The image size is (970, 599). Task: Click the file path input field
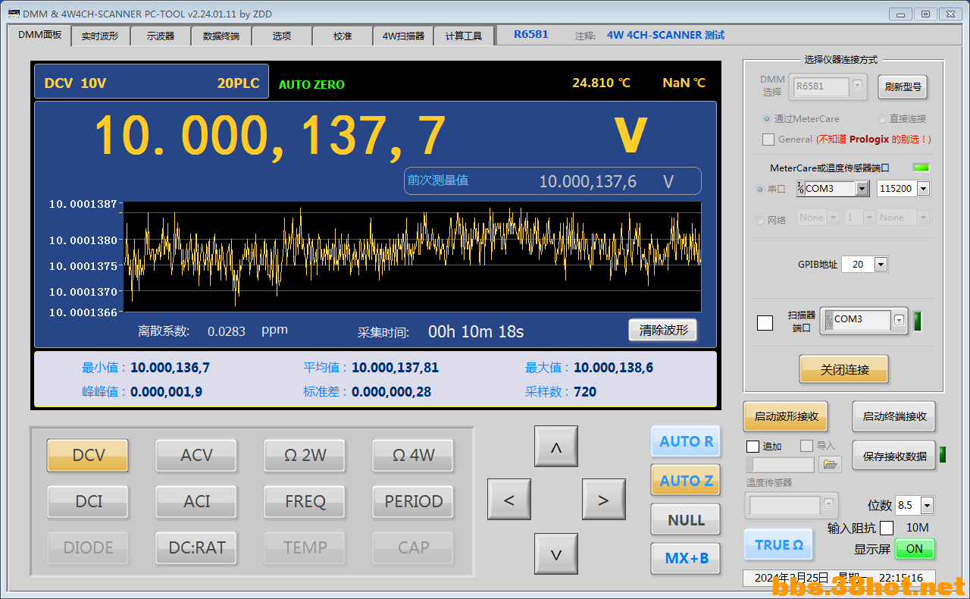(x=780, y=465)
